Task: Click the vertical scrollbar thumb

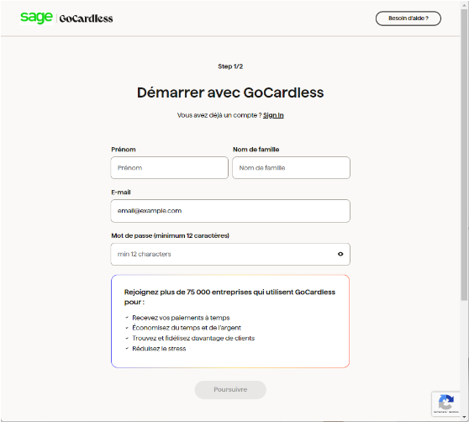Action: coord(464,154)
